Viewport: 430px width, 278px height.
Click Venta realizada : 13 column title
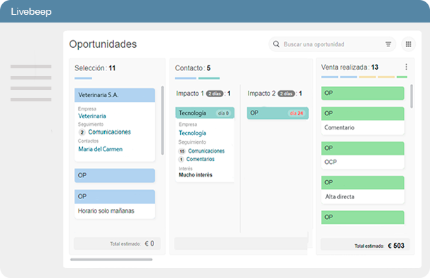coord(350,67)
